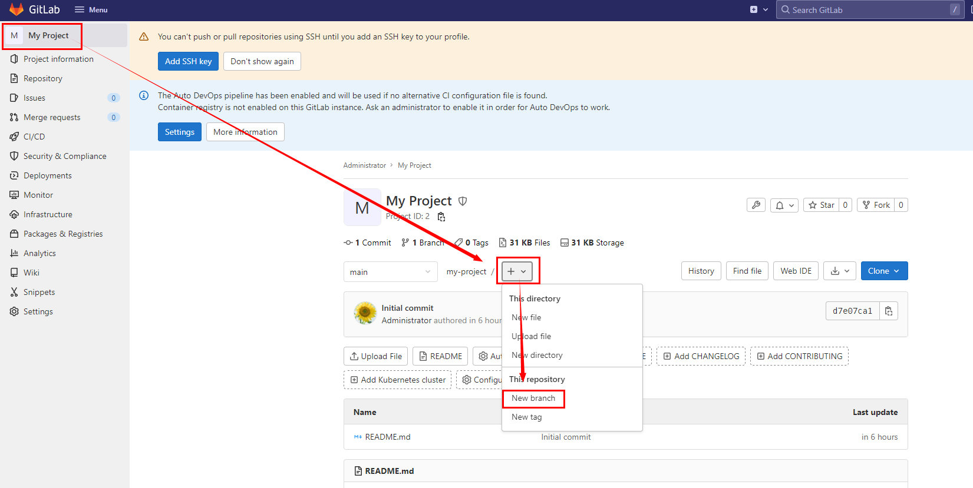Image resolution: width=973 pixels, height=488 pixels.
Task: Open the download source code dropdown
Action: pos(840,271)
